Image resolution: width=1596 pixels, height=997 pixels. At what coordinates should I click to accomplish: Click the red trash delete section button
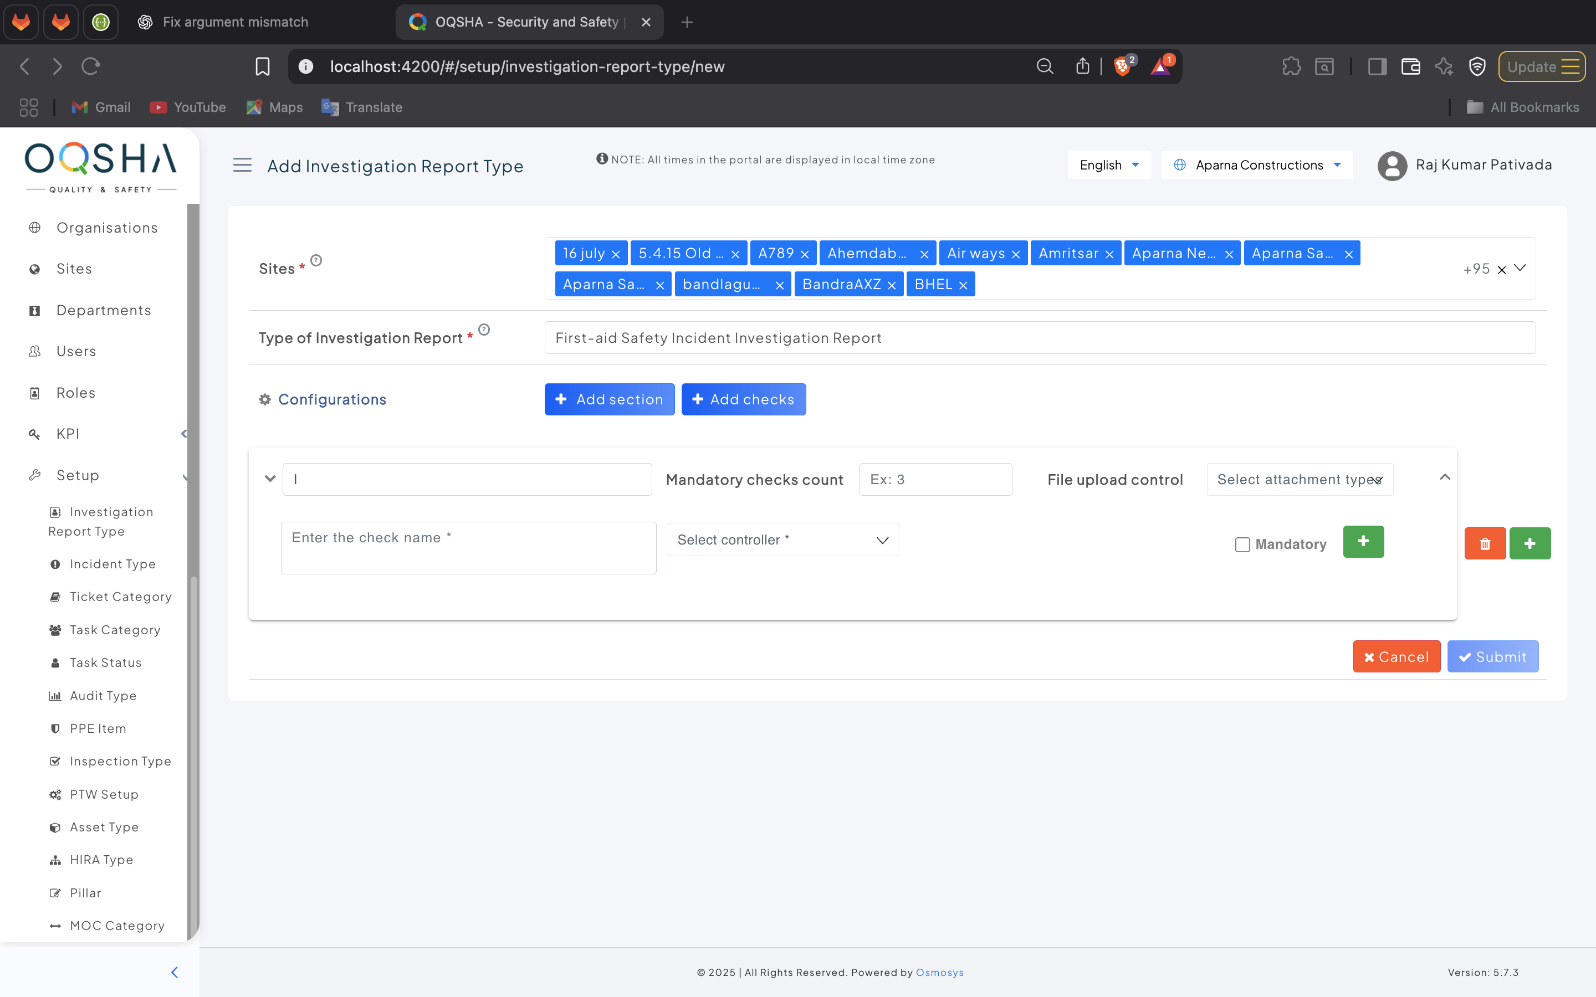[x=1485, y=543]
